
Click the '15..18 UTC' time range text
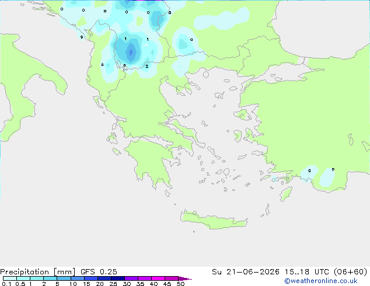[306, 272]
